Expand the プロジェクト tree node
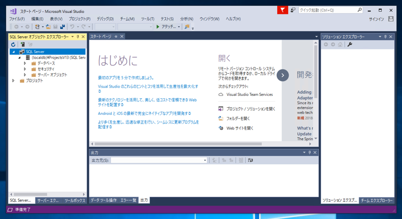 point(14,81)
